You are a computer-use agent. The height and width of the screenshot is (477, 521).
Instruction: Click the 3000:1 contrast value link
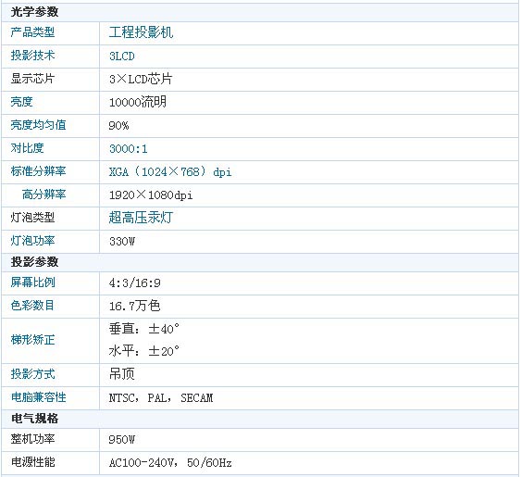[x=129, y=149]
